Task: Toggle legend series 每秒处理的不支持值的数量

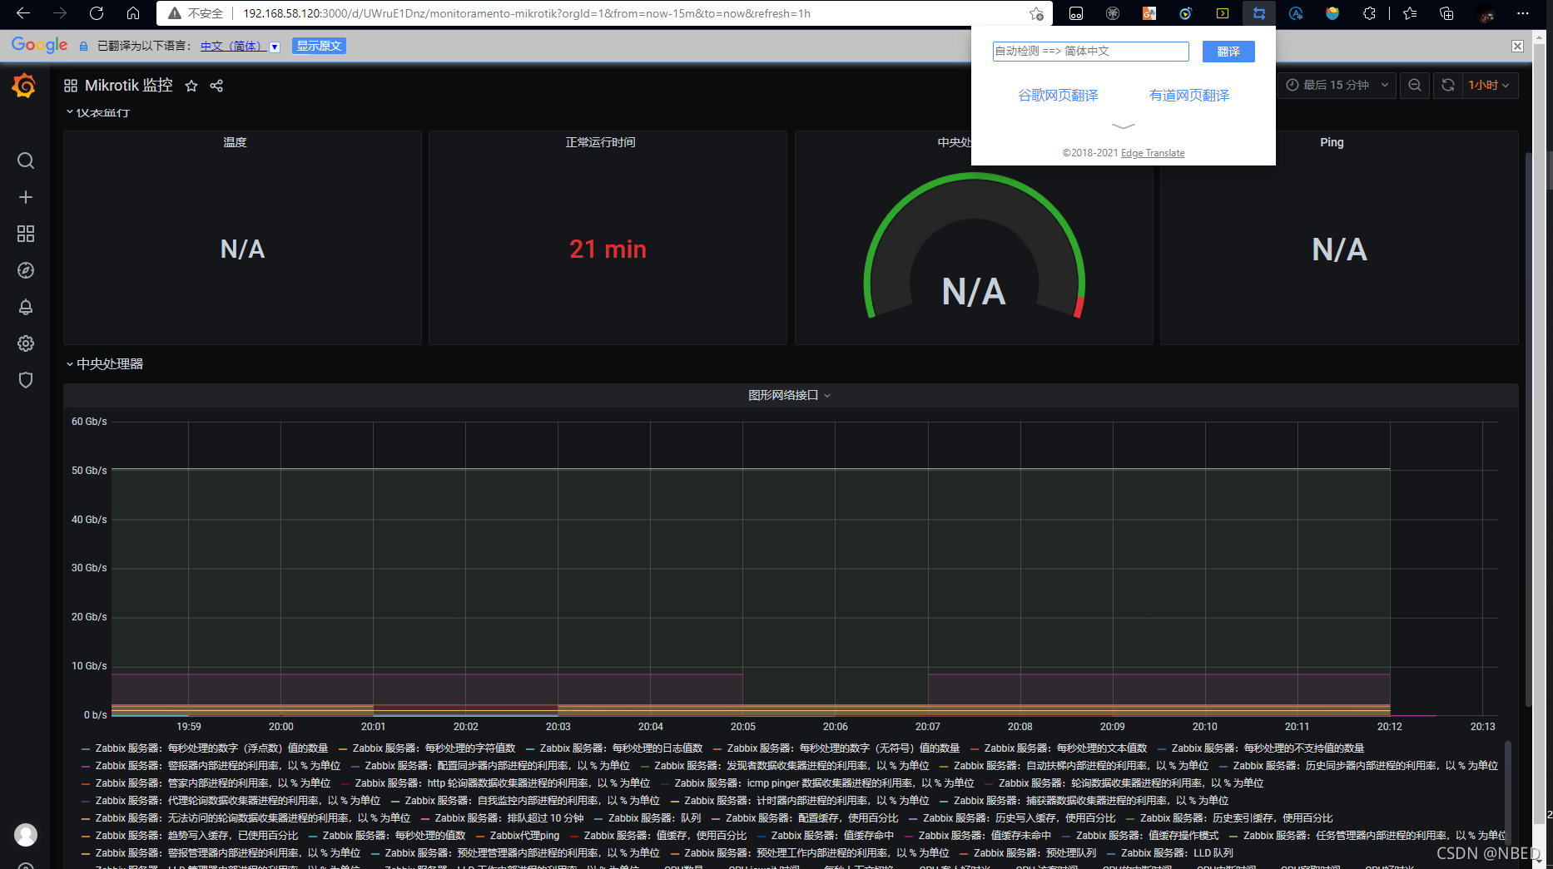Action: click(x=1261, y=748)
